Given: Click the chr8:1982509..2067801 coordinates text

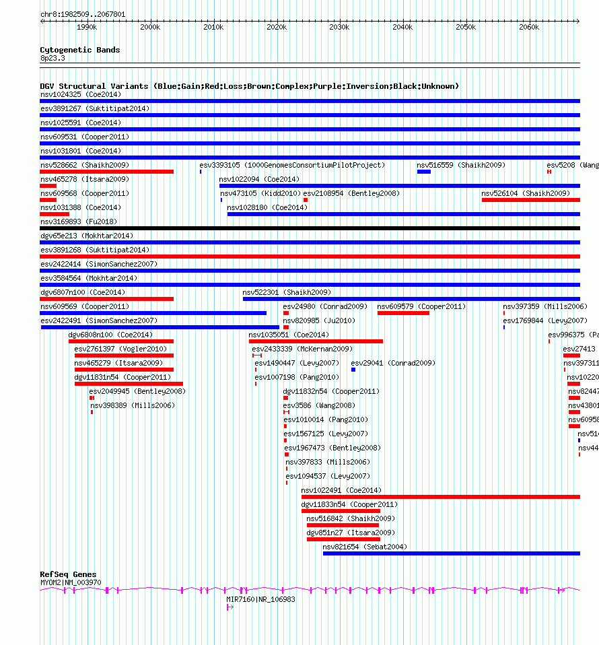Looking at the screenshot, I should (83, 14).
